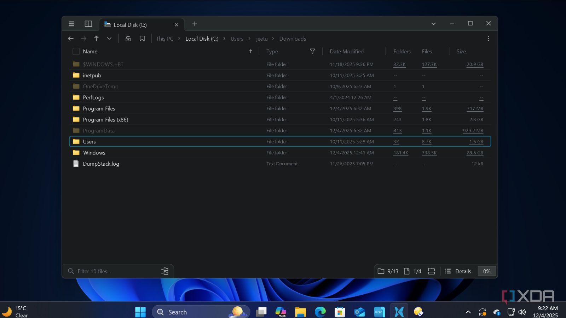Click the drive icon in status bar

click(x=431, y=271)
